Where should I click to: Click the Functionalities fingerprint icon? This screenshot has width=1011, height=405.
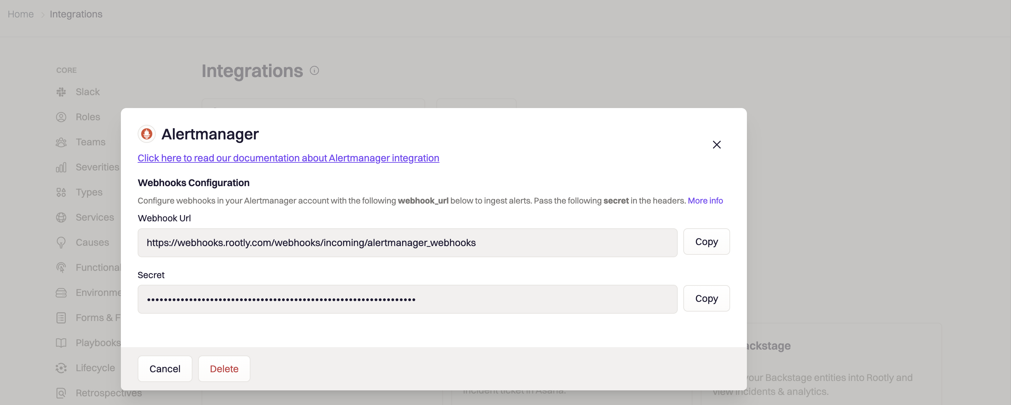pyautogui.click(x=61, y=268)
